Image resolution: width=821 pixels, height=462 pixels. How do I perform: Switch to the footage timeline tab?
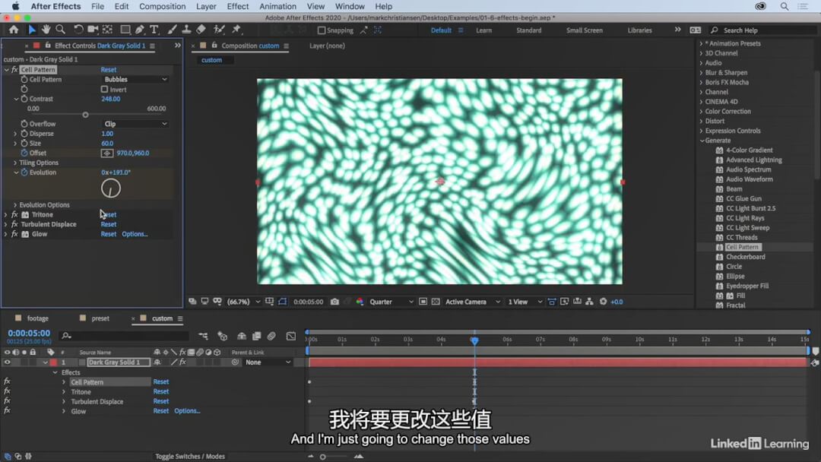click(38, 318)
